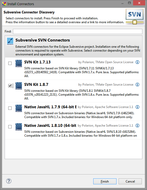Screen dimensions: 147x190
Task: Click the Polarion icon beside SVN Kit 1.8.7
Action: click(19, 86)
